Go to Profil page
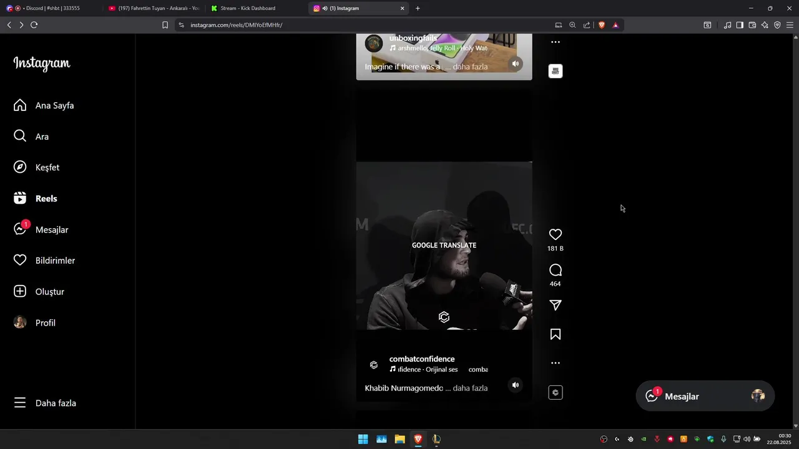 [x=34, y=322]
